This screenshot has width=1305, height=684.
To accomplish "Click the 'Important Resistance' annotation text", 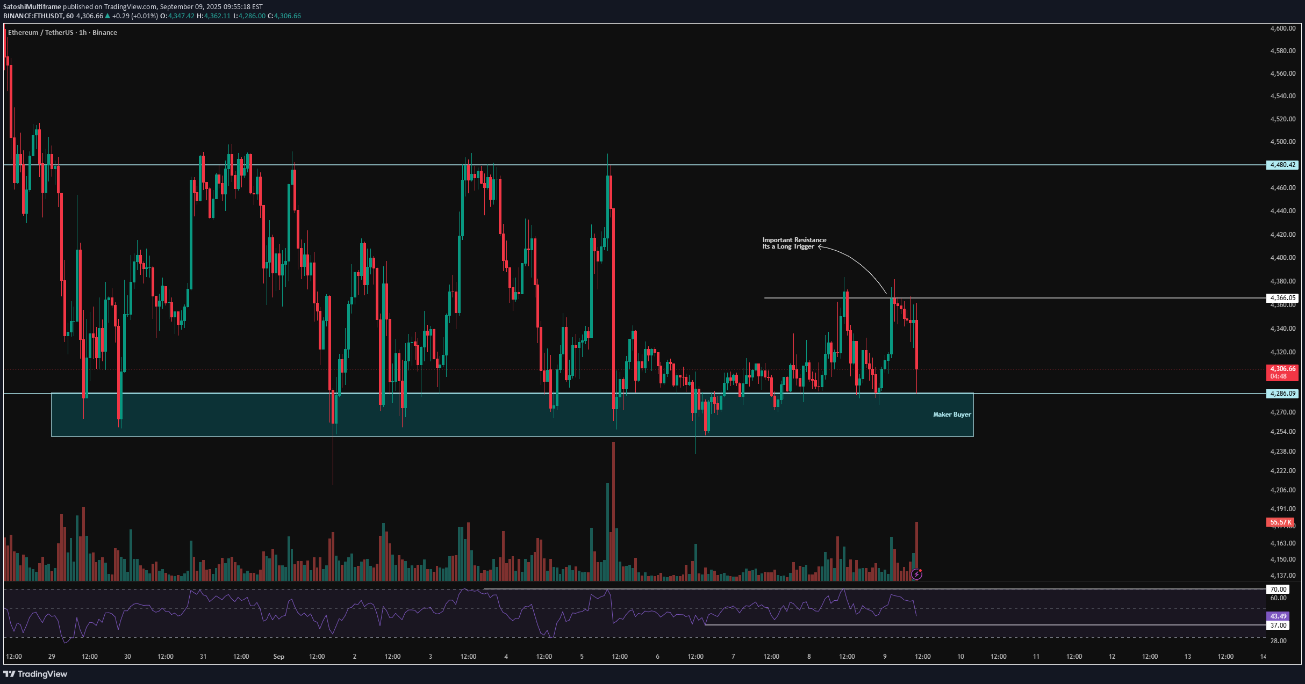I will tap(794, 240).
